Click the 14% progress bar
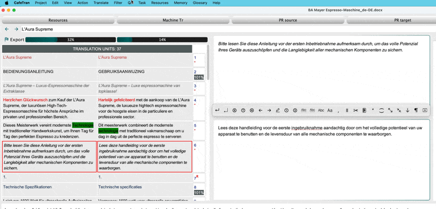Screen dimensions: 436x209 [162, 40]
